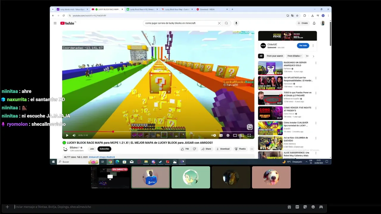Open options for Ser APLASTADO video
Screen dimensions: 381x214
pos(316,78)
